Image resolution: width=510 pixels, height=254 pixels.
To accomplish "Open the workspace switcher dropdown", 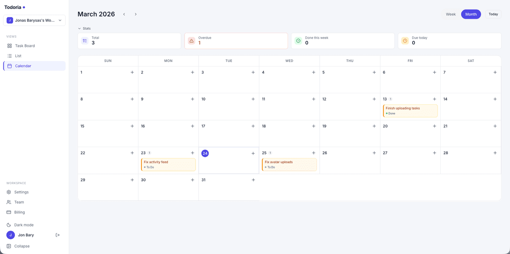I will pyautogui.click(x=34, y=20).
